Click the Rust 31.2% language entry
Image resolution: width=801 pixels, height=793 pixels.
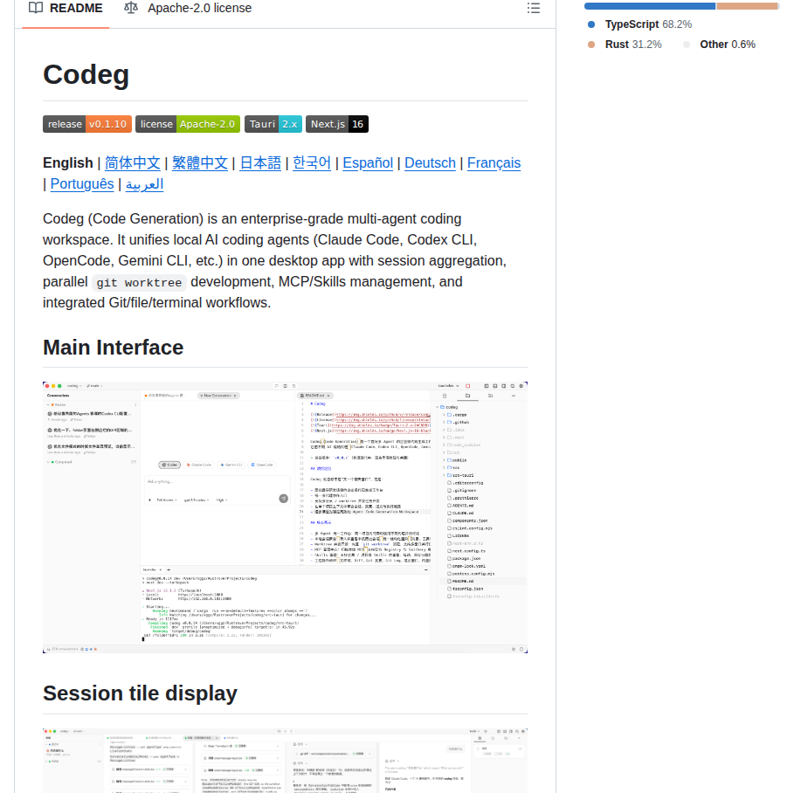tap(625, 45)
